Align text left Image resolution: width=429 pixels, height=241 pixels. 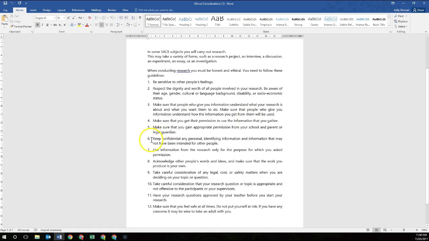coord(97,25)
